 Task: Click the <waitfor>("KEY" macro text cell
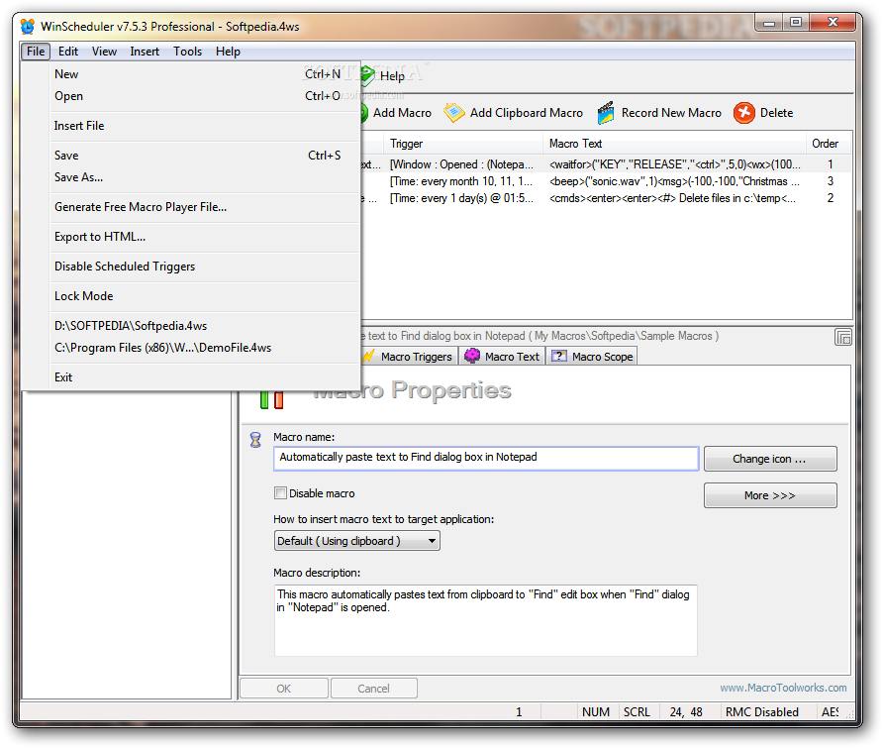pyautogui.click(x=675, y=164)
